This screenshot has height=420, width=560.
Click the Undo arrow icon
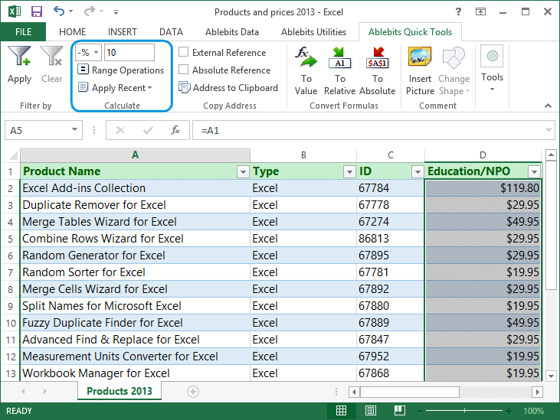coord(60,11)
